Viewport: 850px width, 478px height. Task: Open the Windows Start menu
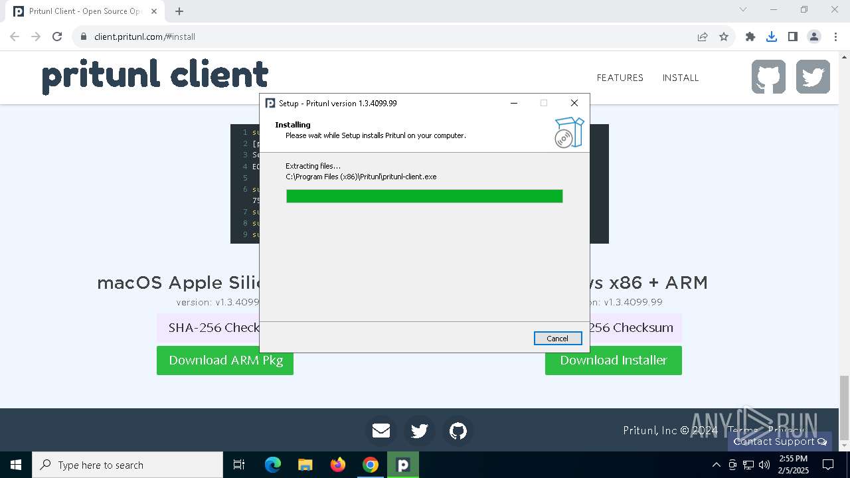pyautogui.click(x=16, y=465)
